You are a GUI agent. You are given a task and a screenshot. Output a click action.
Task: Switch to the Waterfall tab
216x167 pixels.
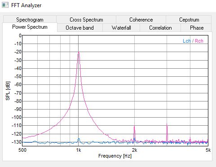coord(121,28)
